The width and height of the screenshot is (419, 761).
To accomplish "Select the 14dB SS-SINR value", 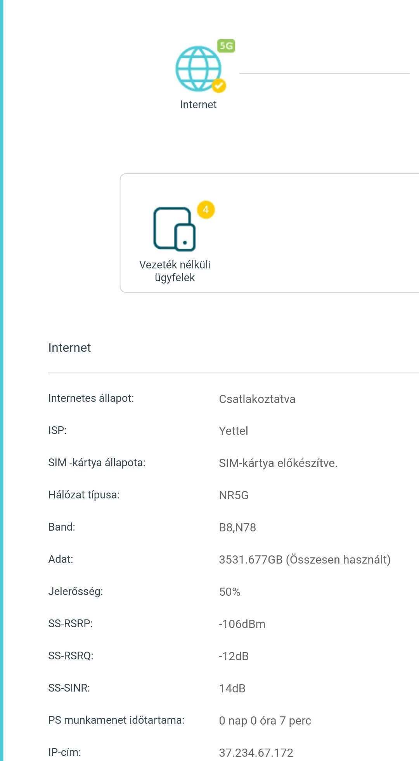I will [x=232, y=688].
